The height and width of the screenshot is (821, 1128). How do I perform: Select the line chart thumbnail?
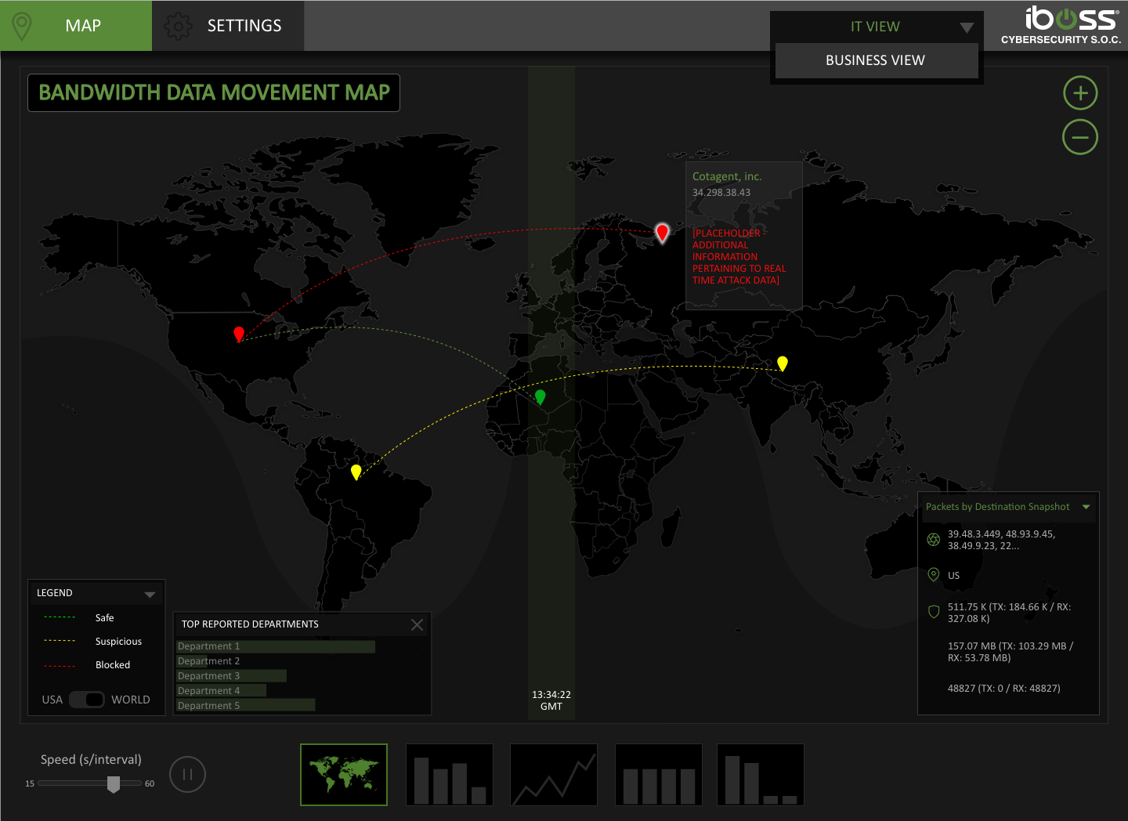554,775
